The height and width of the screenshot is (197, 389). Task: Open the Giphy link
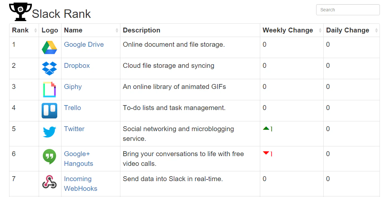[x=73, y=86]
